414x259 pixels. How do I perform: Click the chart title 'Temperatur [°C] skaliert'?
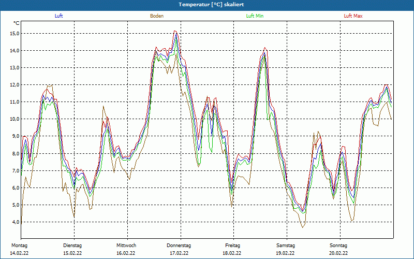[211, 5]
